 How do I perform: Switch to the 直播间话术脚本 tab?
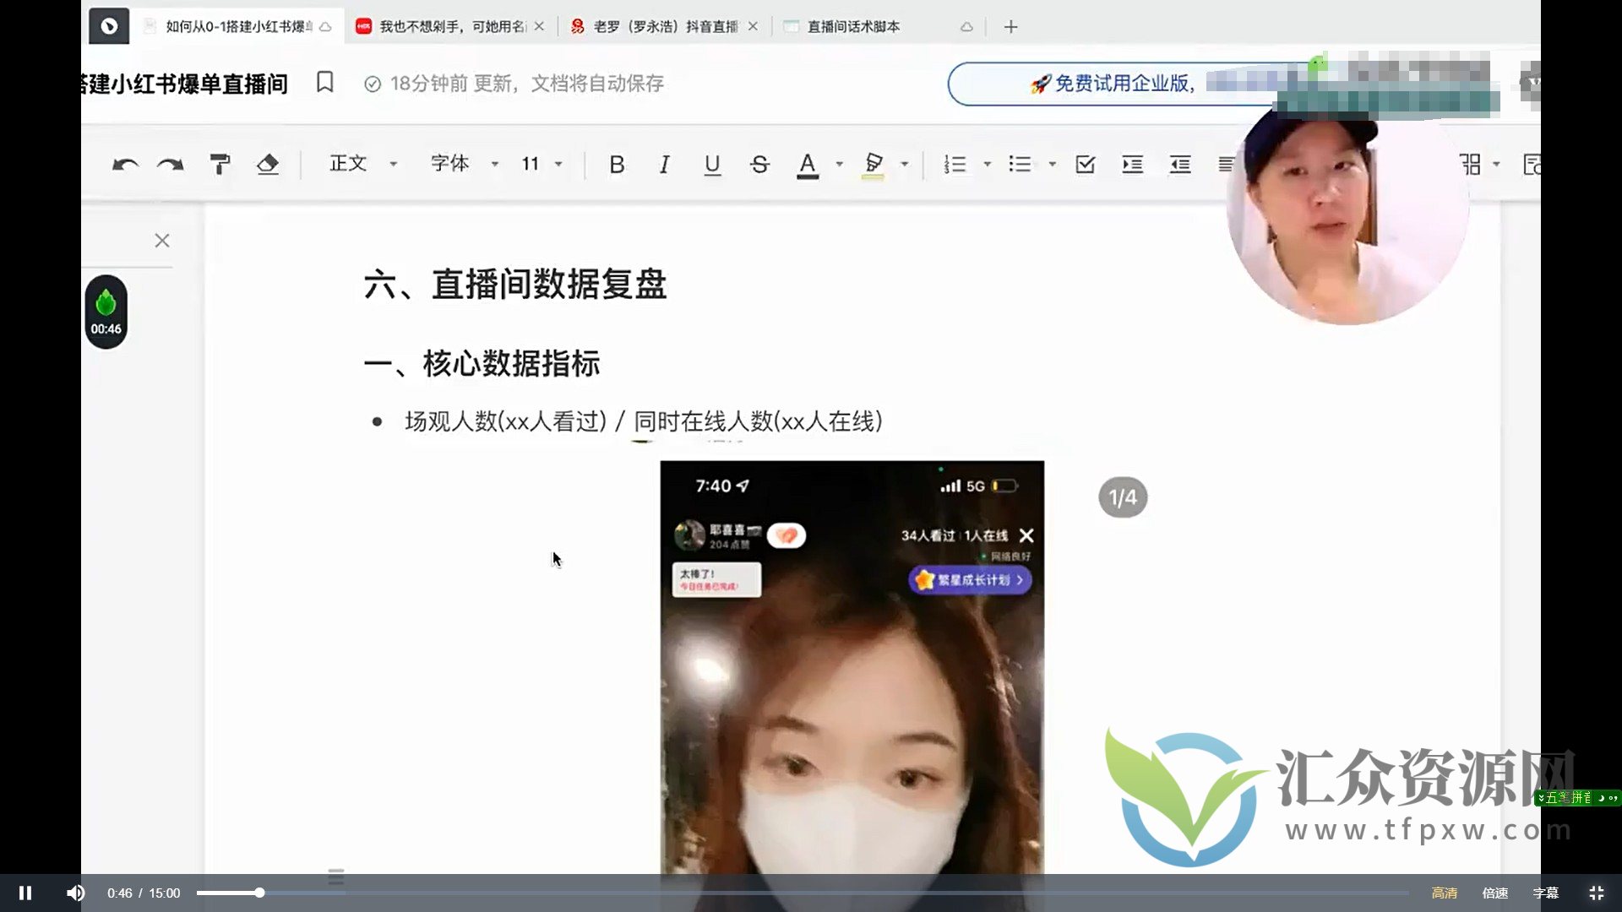coord(853,27)
